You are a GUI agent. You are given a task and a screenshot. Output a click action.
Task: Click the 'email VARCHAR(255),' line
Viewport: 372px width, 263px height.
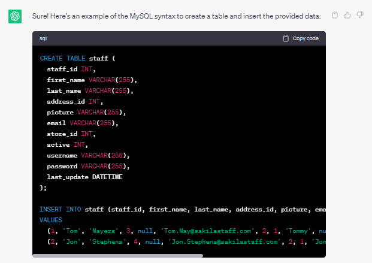82,123
